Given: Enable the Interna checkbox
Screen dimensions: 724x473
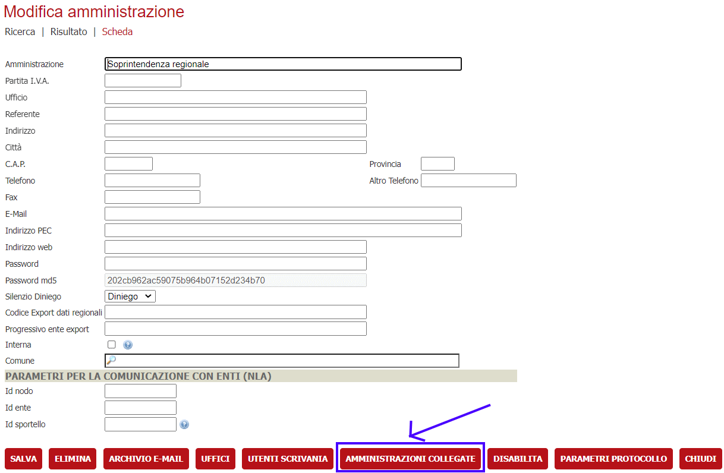Looking at the screenshot, I should (111, 344).
